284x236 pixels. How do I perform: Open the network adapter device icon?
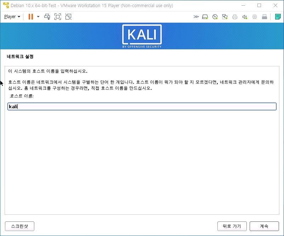[x=225, y=17]
